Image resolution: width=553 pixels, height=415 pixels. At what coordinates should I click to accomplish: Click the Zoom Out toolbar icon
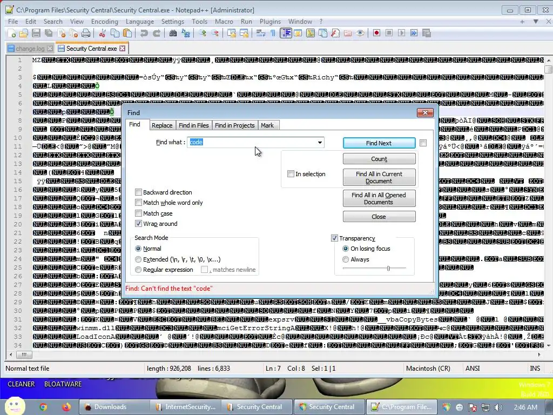point(214,33)
